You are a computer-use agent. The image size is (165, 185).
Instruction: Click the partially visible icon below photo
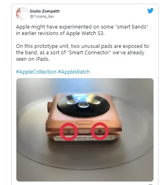click(x=151, y=184)
